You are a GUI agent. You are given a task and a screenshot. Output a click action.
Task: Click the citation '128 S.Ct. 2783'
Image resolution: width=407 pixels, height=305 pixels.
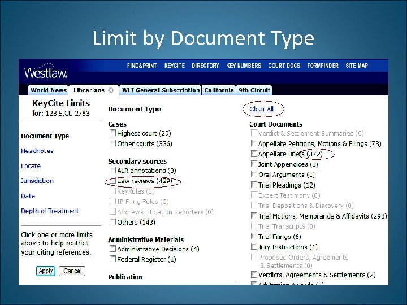pyautogui.click(x=68, y=114)
